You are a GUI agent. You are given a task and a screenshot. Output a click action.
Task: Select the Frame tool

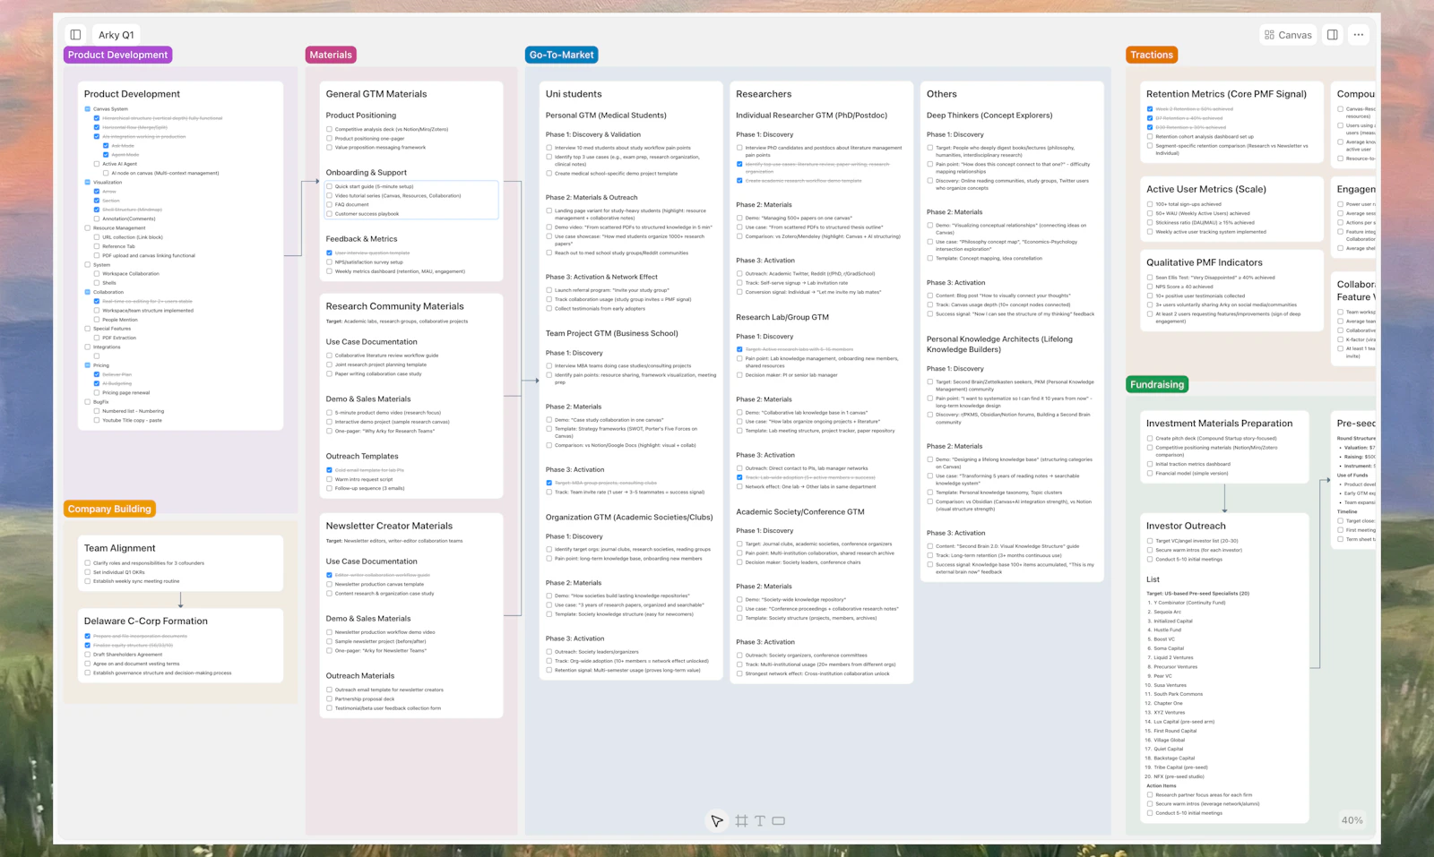click(740, 820)
